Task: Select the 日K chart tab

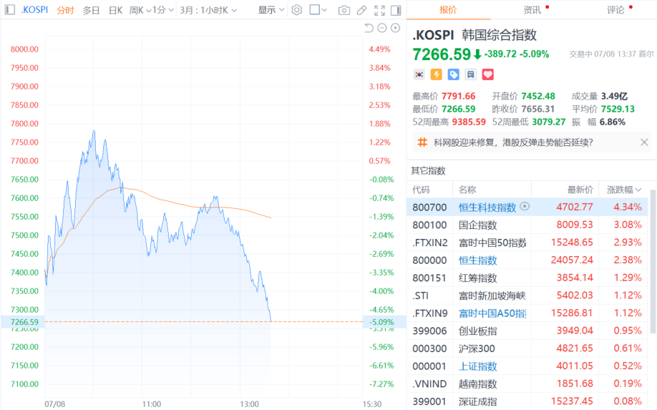Action: point(115,10)
